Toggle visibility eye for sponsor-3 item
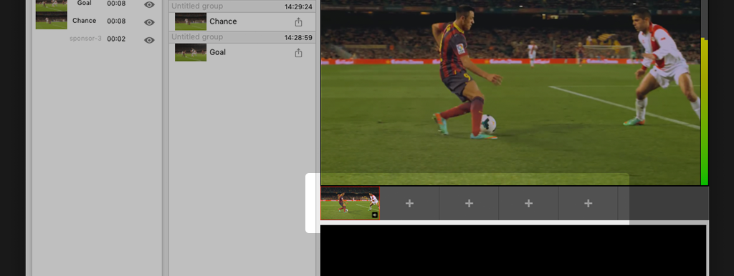Screen dimensions: 734x276 pyautogui.click(x=149, y=40)
